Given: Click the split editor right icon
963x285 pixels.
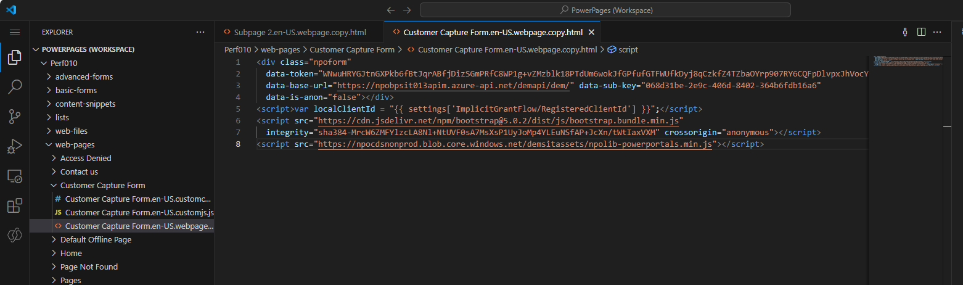Looking at the screenshot, I should point(921,32).
